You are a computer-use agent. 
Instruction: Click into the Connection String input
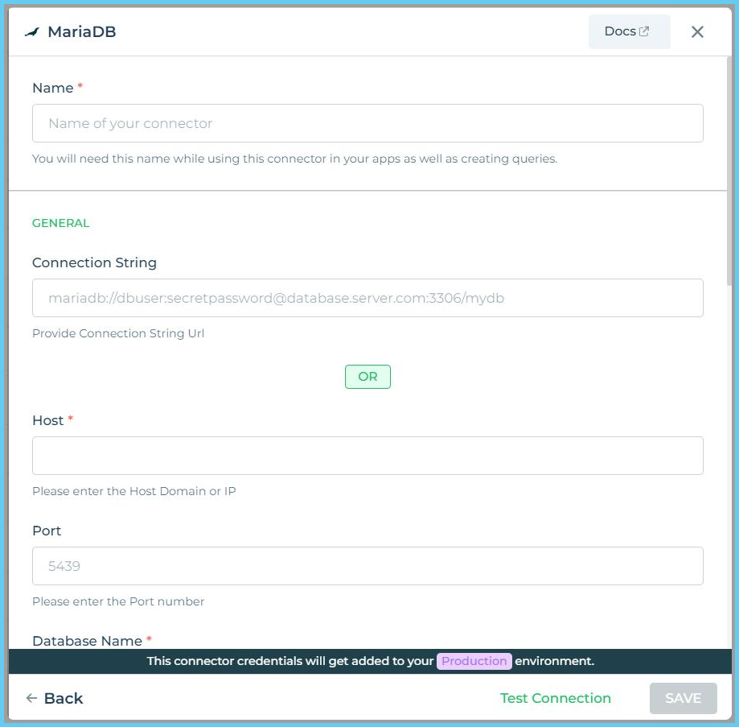click(x=367, y=298)
